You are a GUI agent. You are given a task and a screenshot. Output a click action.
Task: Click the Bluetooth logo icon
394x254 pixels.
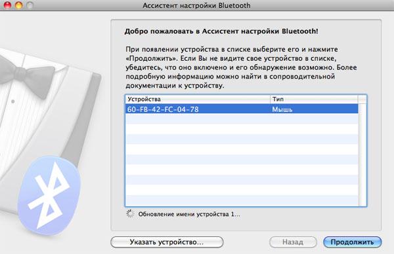pos(49,195)
